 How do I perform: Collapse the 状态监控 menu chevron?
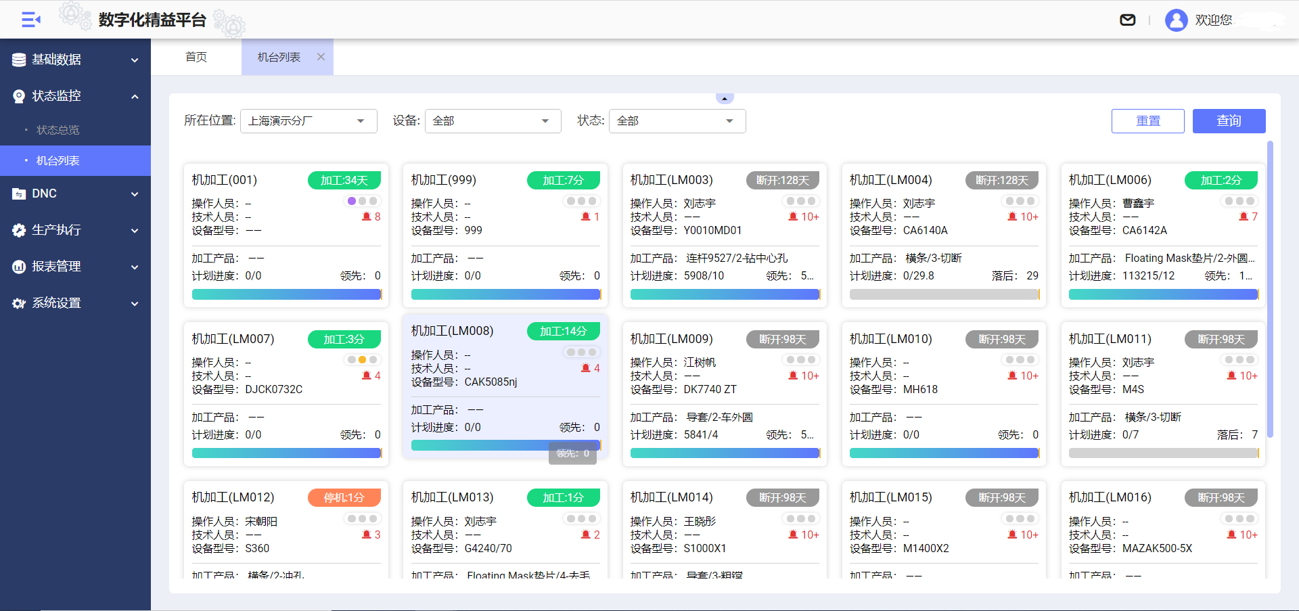(135, 97)
